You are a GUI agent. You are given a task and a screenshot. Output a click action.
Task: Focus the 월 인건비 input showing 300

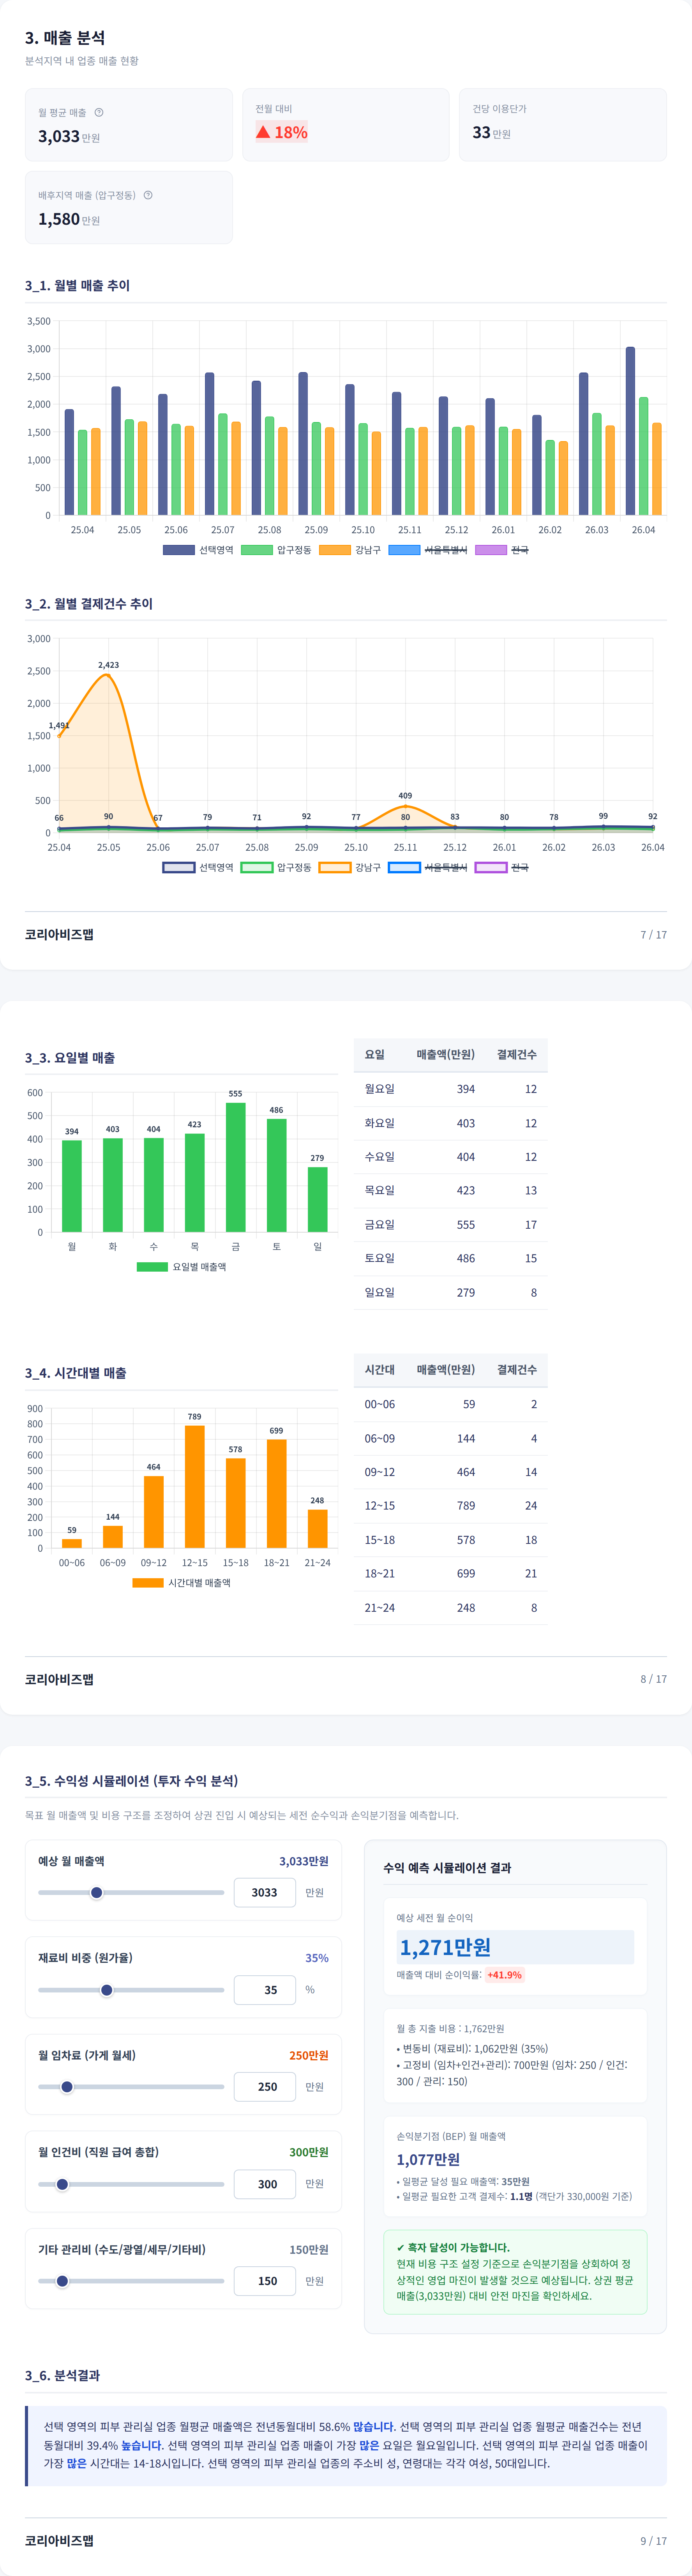click(x=265, y=2184)
